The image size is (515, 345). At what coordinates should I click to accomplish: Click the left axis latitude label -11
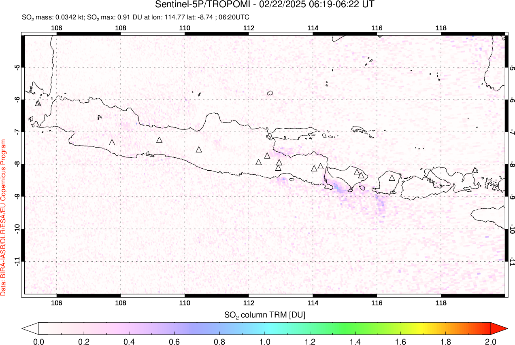click(x=17, y=261)
